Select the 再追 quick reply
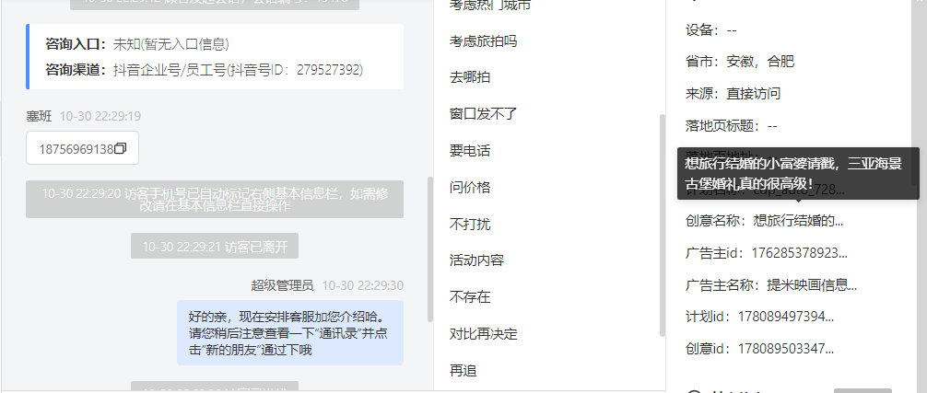Viewport: 927px width, 393px height. 463,371
